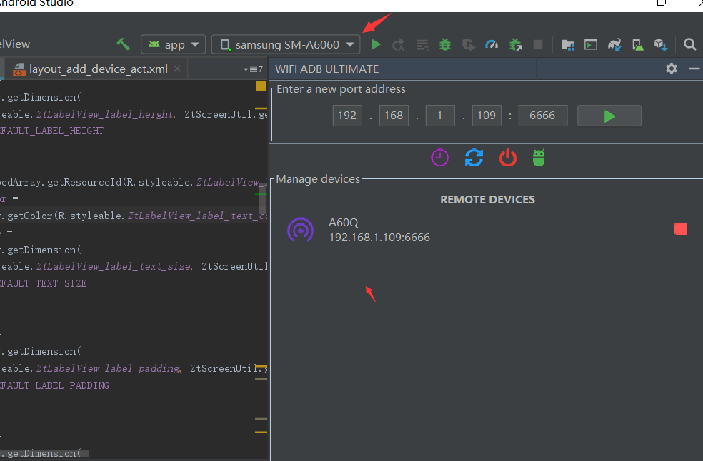
Task: Click the first IP octet field 192
Action: pyautogui.click(x=347, y=116)
